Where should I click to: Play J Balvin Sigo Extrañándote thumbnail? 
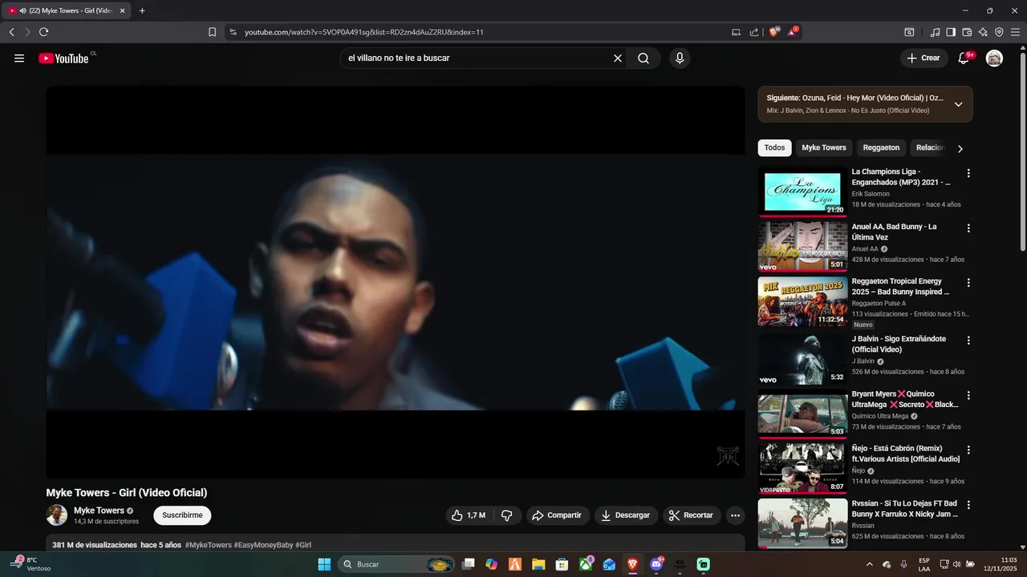coord(802,359)
